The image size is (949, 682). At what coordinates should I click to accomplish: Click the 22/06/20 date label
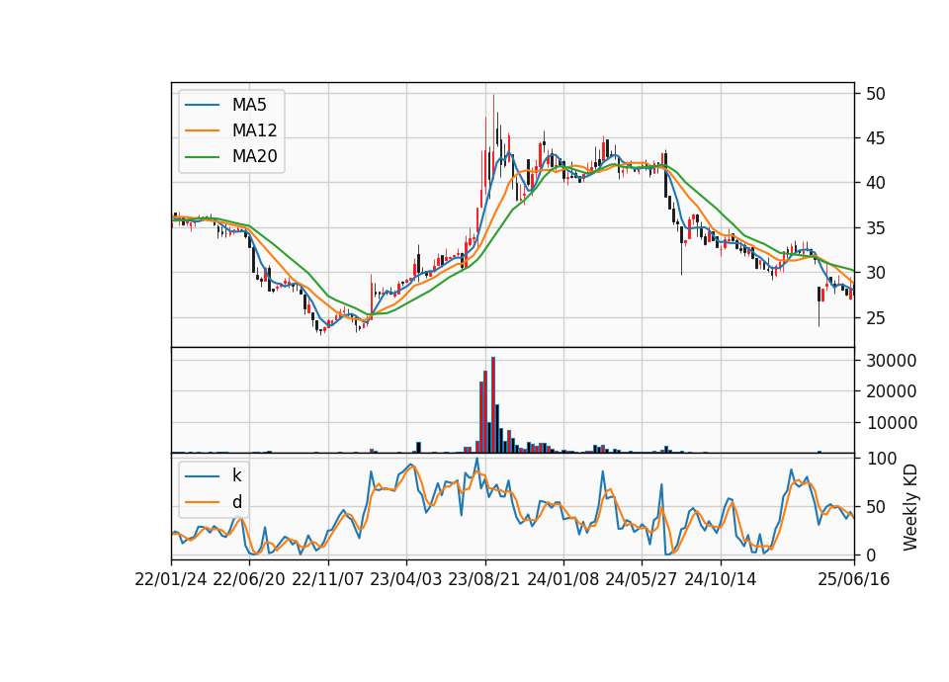[x=249, y=580]
